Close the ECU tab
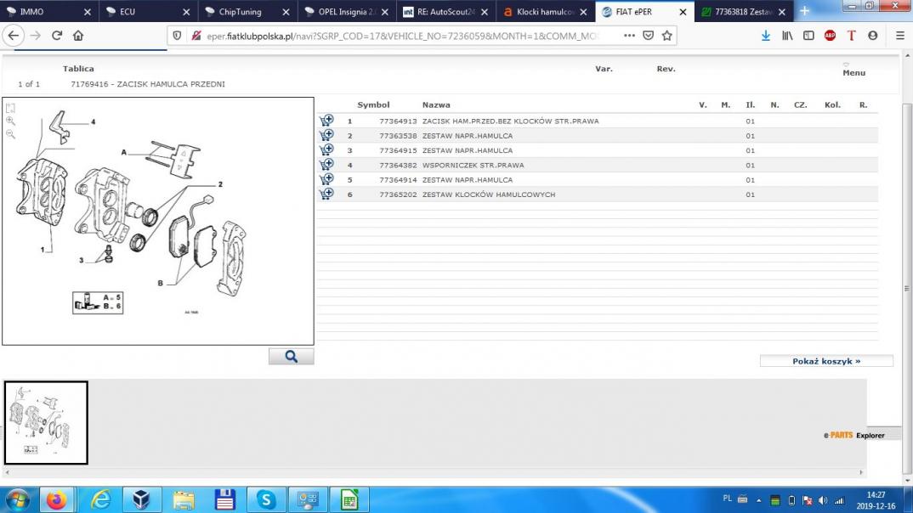Image resolution: width=913 pixels, height=513 pixels. point(186,12)
